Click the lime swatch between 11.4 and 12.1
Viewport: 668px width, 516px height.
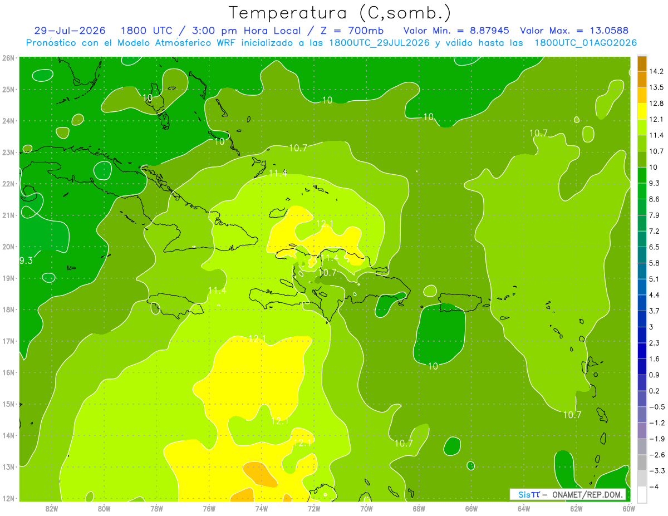point(641,127)
